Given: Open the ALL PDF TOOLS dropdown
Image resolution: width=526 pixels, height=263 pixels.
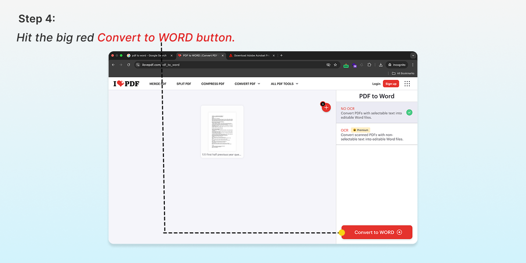Looking at the screenshot, I should point(284,83).
